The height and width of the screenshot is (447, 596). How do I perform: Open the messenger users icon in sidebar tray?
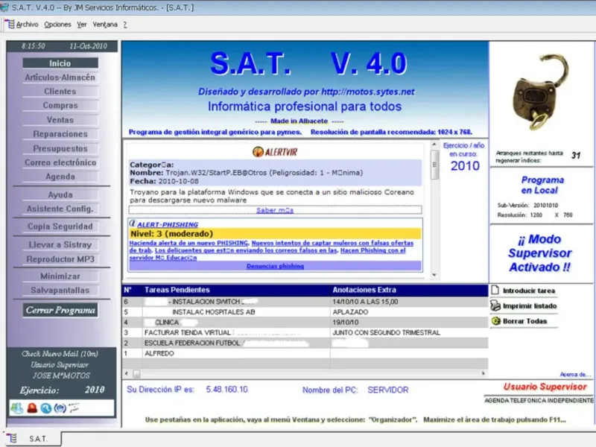[16, 408]
